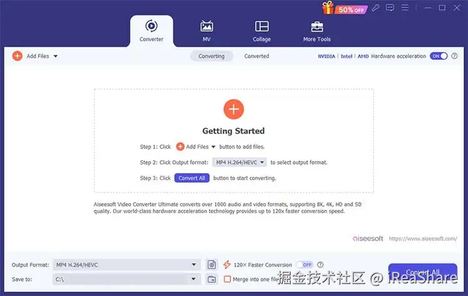Open the Faster Conversion help icon
This screenshot has width=468, height=296.
click(320, 265)
